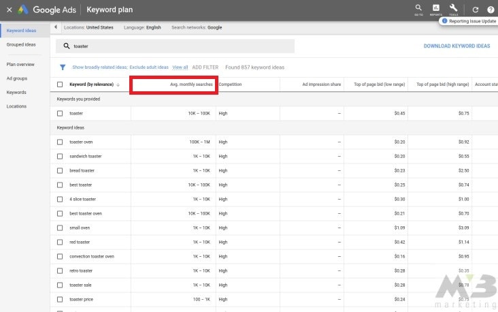Screen dimensions: 498x312
Task: Change Language: English setting
Action: [142, 27]
